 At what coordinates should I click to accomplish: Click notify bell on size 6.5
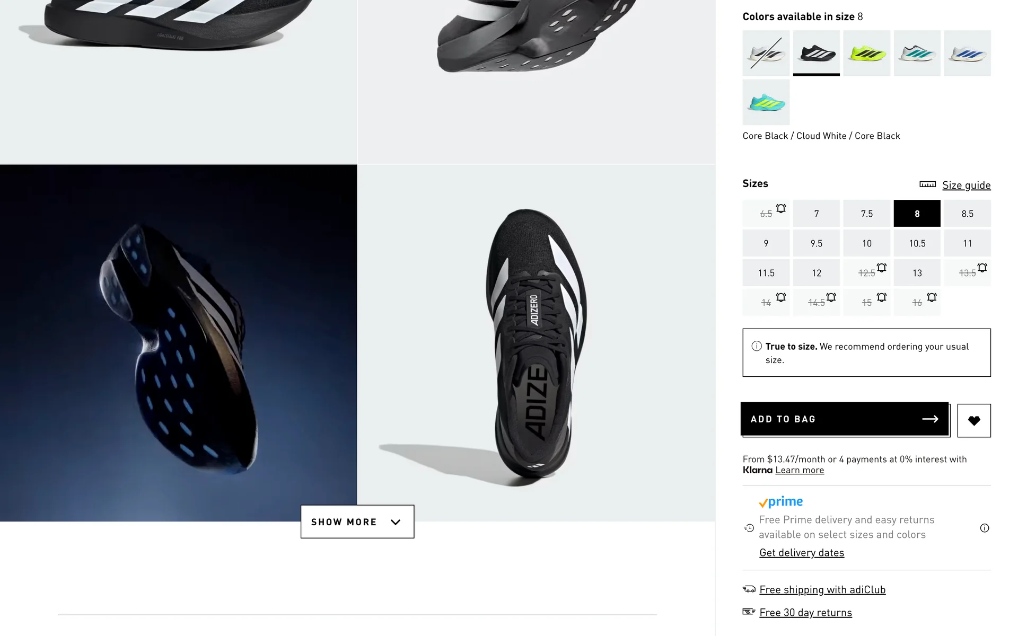(781, 208)
